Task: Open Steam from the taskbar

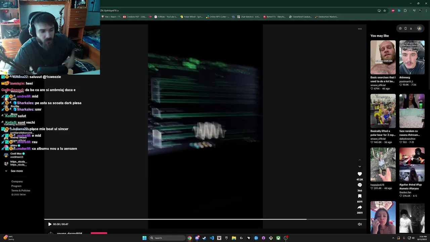Action: coord(204,238)
